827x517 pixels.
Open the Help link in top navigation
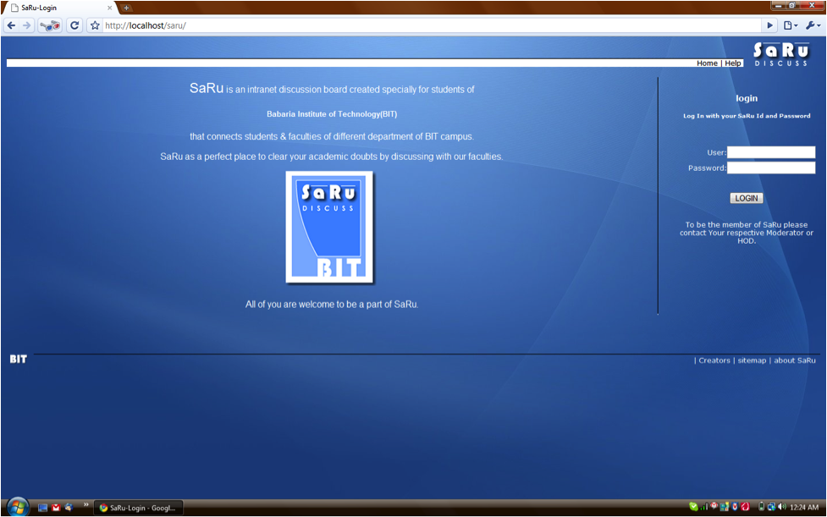pyautogui.click(x=732, y=63)
